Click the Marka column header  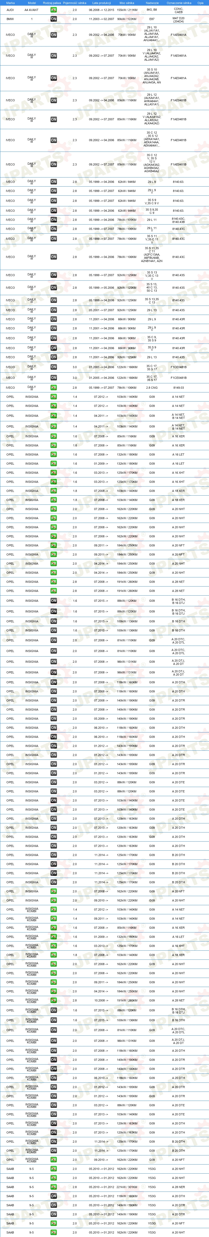[10, 3]
